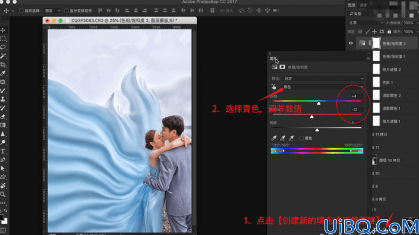Toggle lock position icon
The height and width of the screenshot is (235, 419).
pyautogui.click(x=374, y=32)
